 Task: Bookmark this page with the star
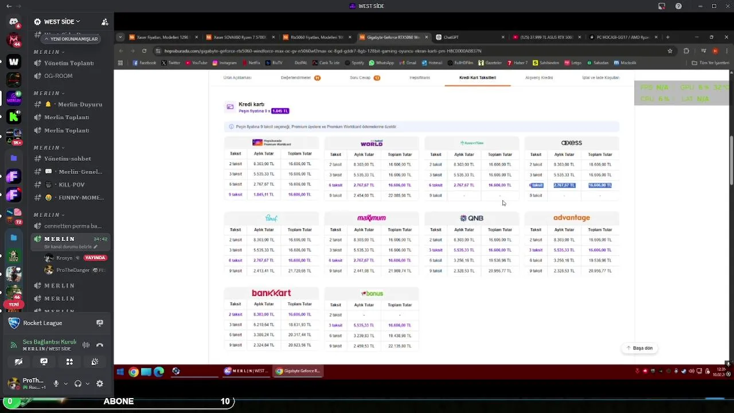coord(670,50)
